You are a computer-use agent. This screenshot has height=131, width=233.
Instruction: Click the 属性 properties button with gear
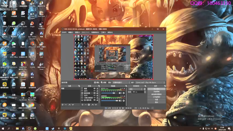pyautogui.click(x=97, y=82)
